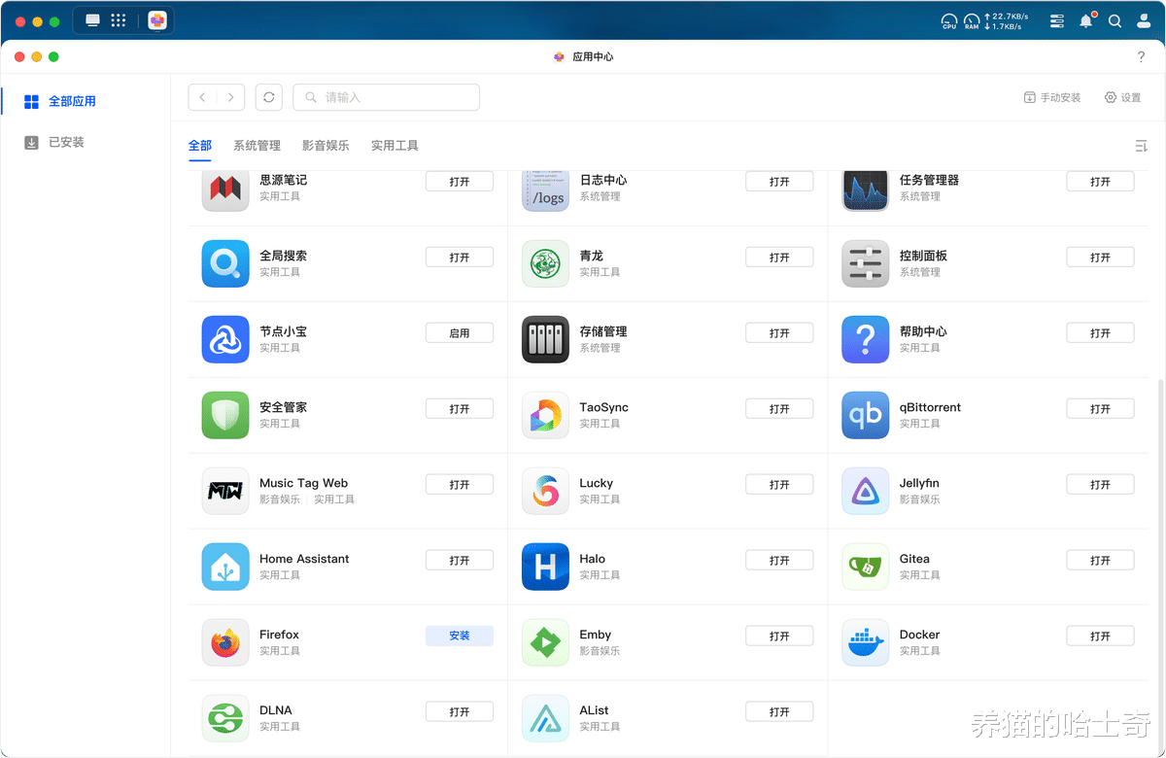Image resolution: width=1166 pixels, height=758 pixels.
Task: Open Docker with its 打开 button
Action: tap(1100, 636)
